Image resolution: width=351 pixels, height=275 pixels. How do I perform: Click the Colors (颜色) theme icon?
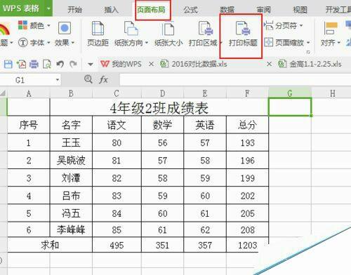[x=22, y=25]
